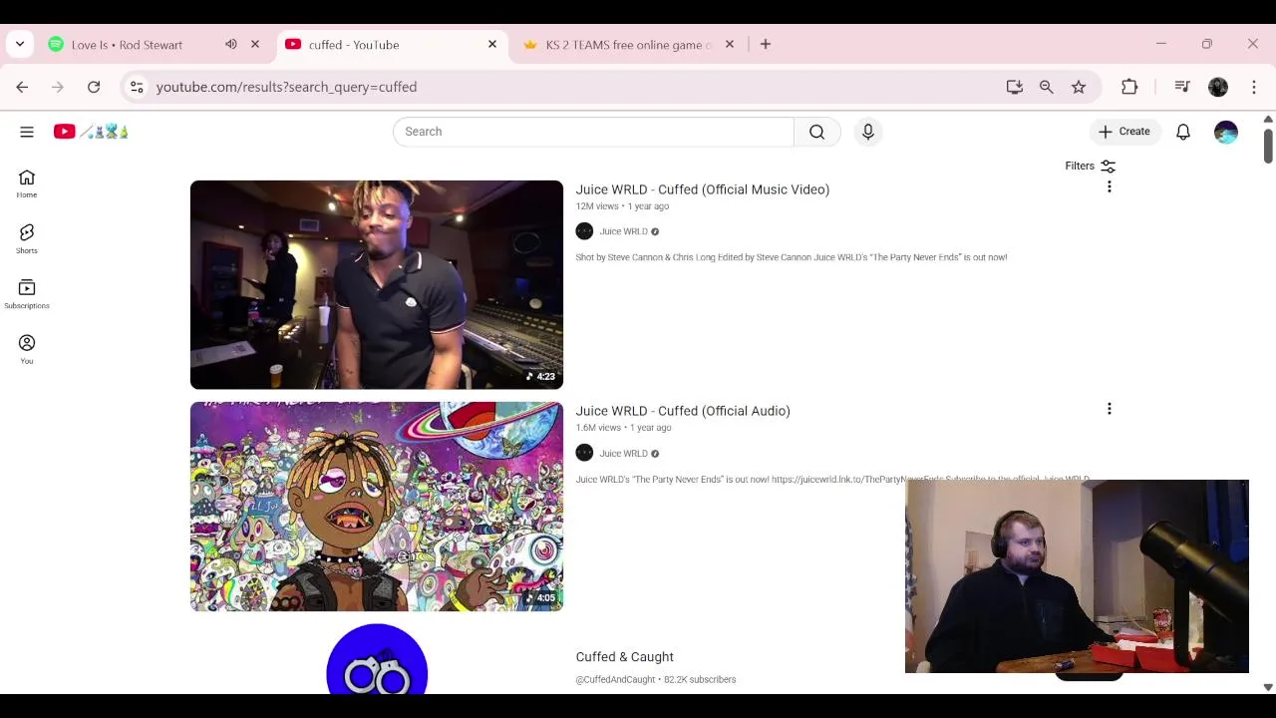This screenshot has height=718, width=1276.
Task: Open a new browser tab
Action: click(x=766, y=44)
